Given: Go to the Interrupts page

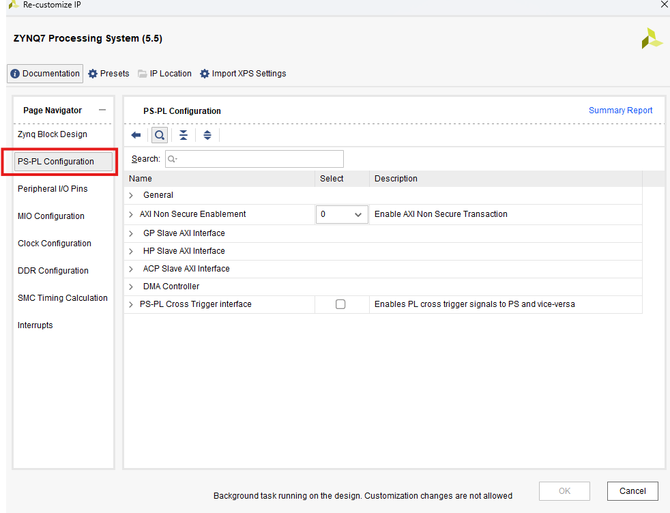Looking at the screenshot, I should pyautogui.click(x=35, y=325).
